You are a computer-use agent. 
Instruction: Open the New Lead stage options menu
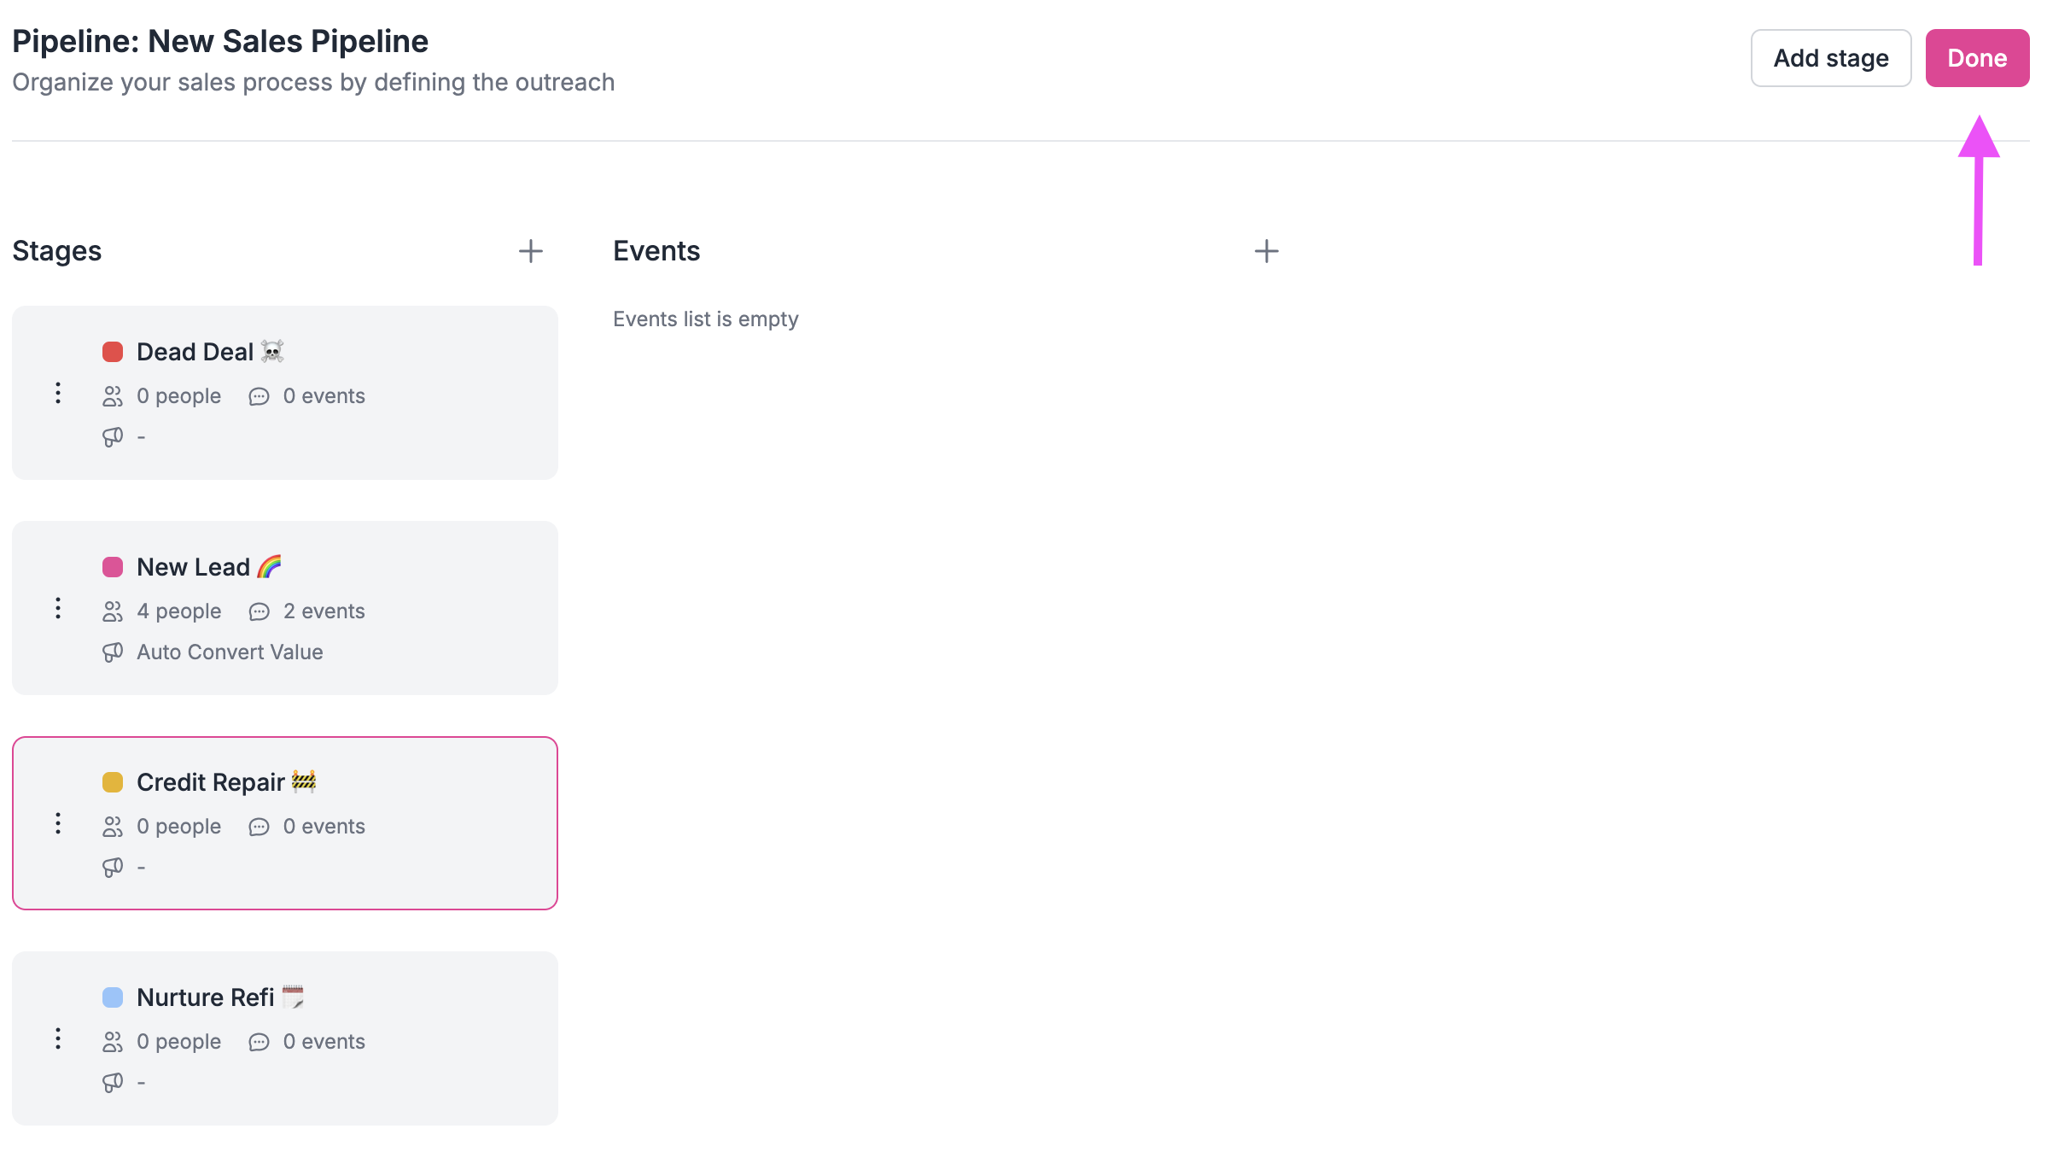pyautogui.click(x=58, y=609)
